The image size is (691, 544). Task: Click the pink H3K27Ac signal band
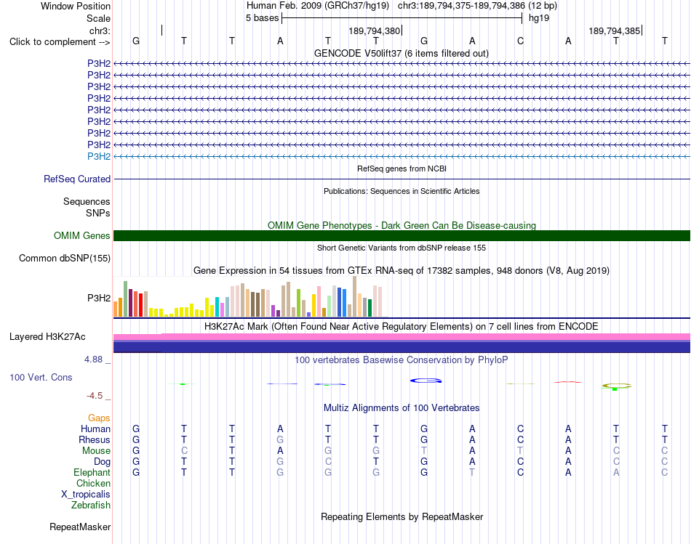402,337
